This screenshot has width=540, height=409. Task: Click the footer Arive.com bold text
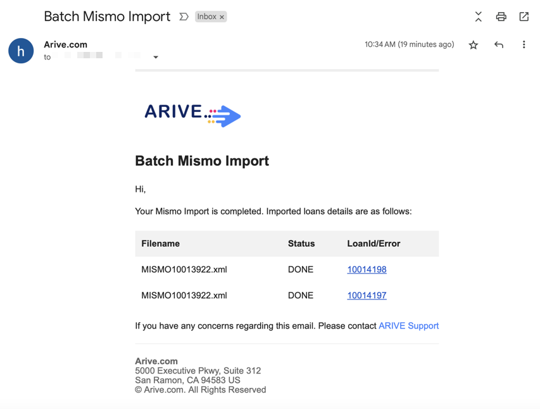click(156, 361)
